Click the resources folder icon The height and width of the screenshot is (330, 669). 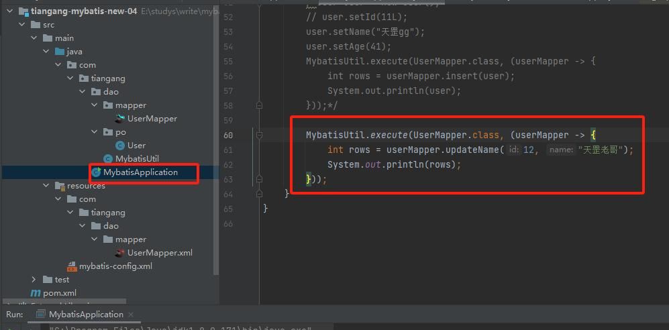tap(60, 186)
